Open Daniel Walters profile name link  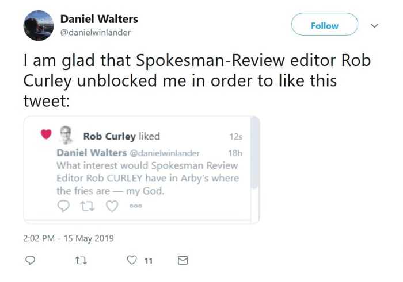click(99, 19)
